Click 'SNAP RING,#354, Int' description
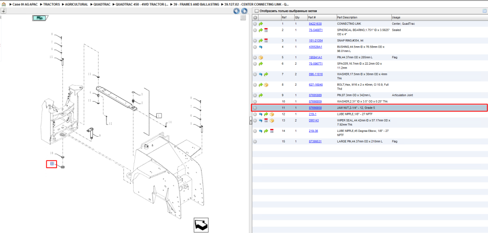This screenshot has width=488, height=233. pyautogui.click(x=350, y=41)
